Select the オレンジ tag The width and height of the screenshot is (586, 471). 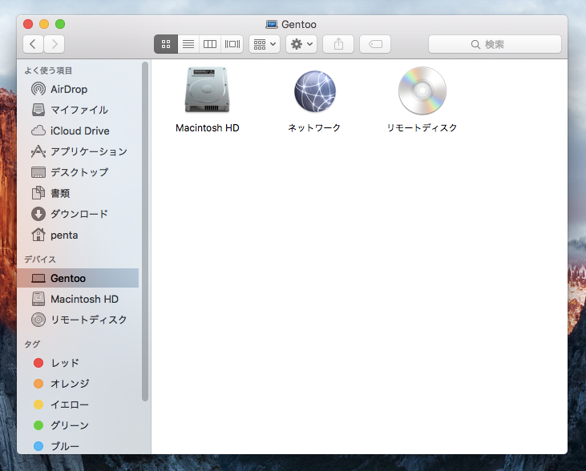78,384
